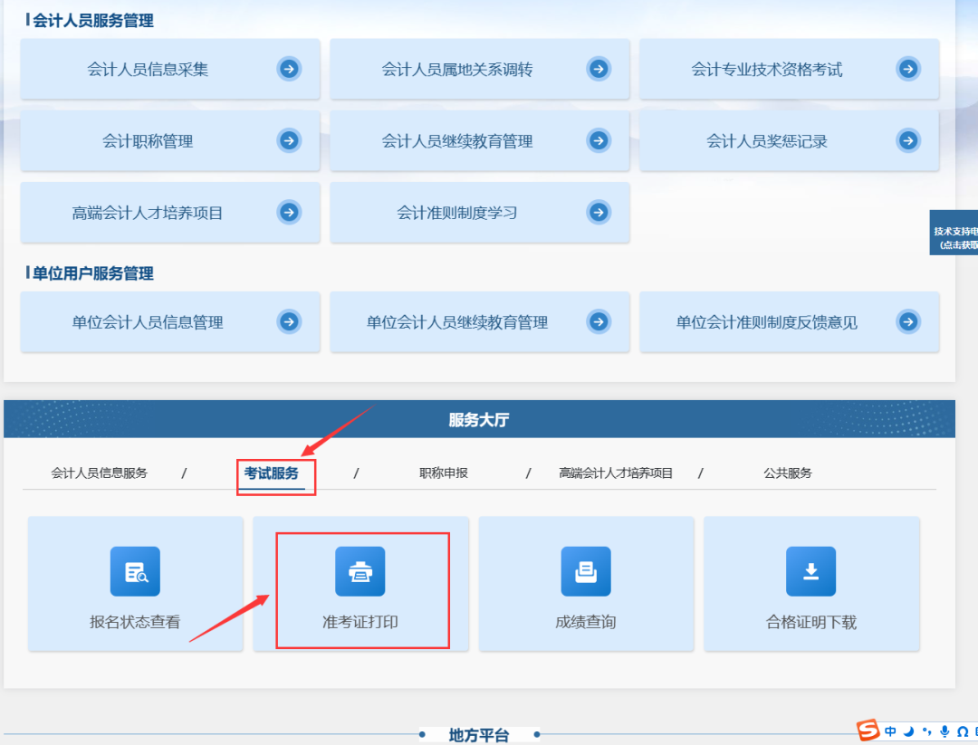This screenshot has width=978, height=745.
Task: Click the 报名状态查看 label
Action: (135, 622)
